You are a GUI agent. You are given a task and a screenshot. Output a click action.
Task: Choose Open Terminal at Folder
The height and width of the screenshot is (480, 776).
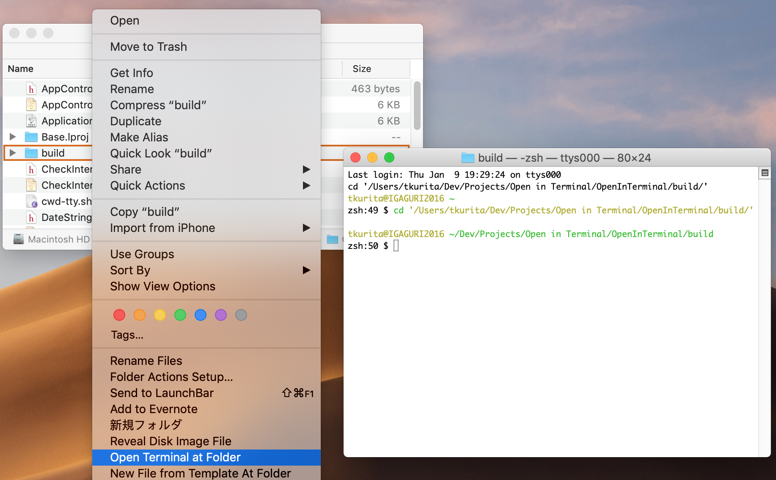point(175,457)
